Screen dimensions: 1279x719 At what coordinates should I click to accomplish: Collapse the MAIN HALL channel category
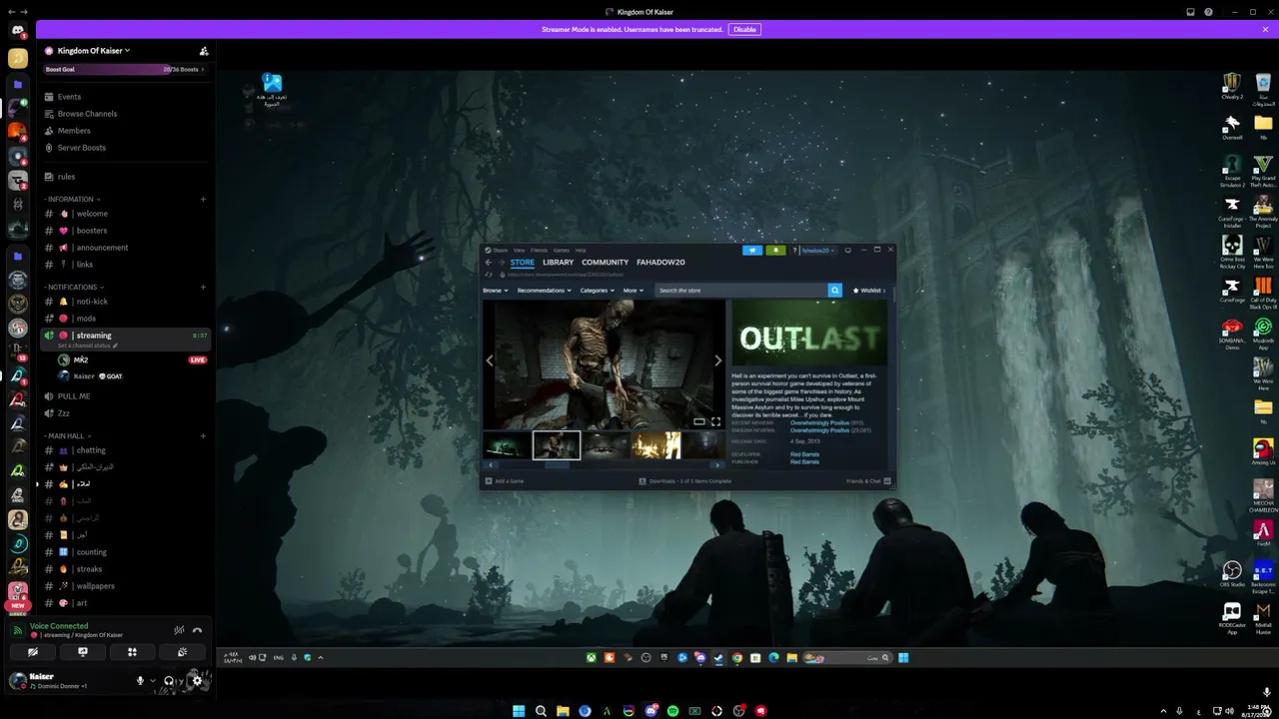68,436
